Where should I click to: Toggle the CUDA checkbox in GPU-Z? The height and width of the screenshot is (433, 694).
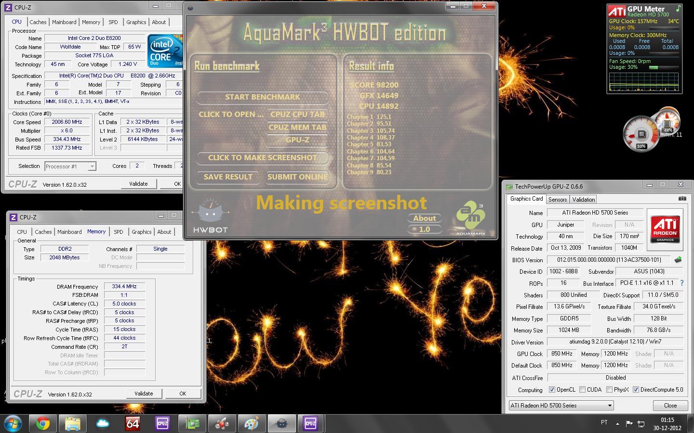point(583,390)
